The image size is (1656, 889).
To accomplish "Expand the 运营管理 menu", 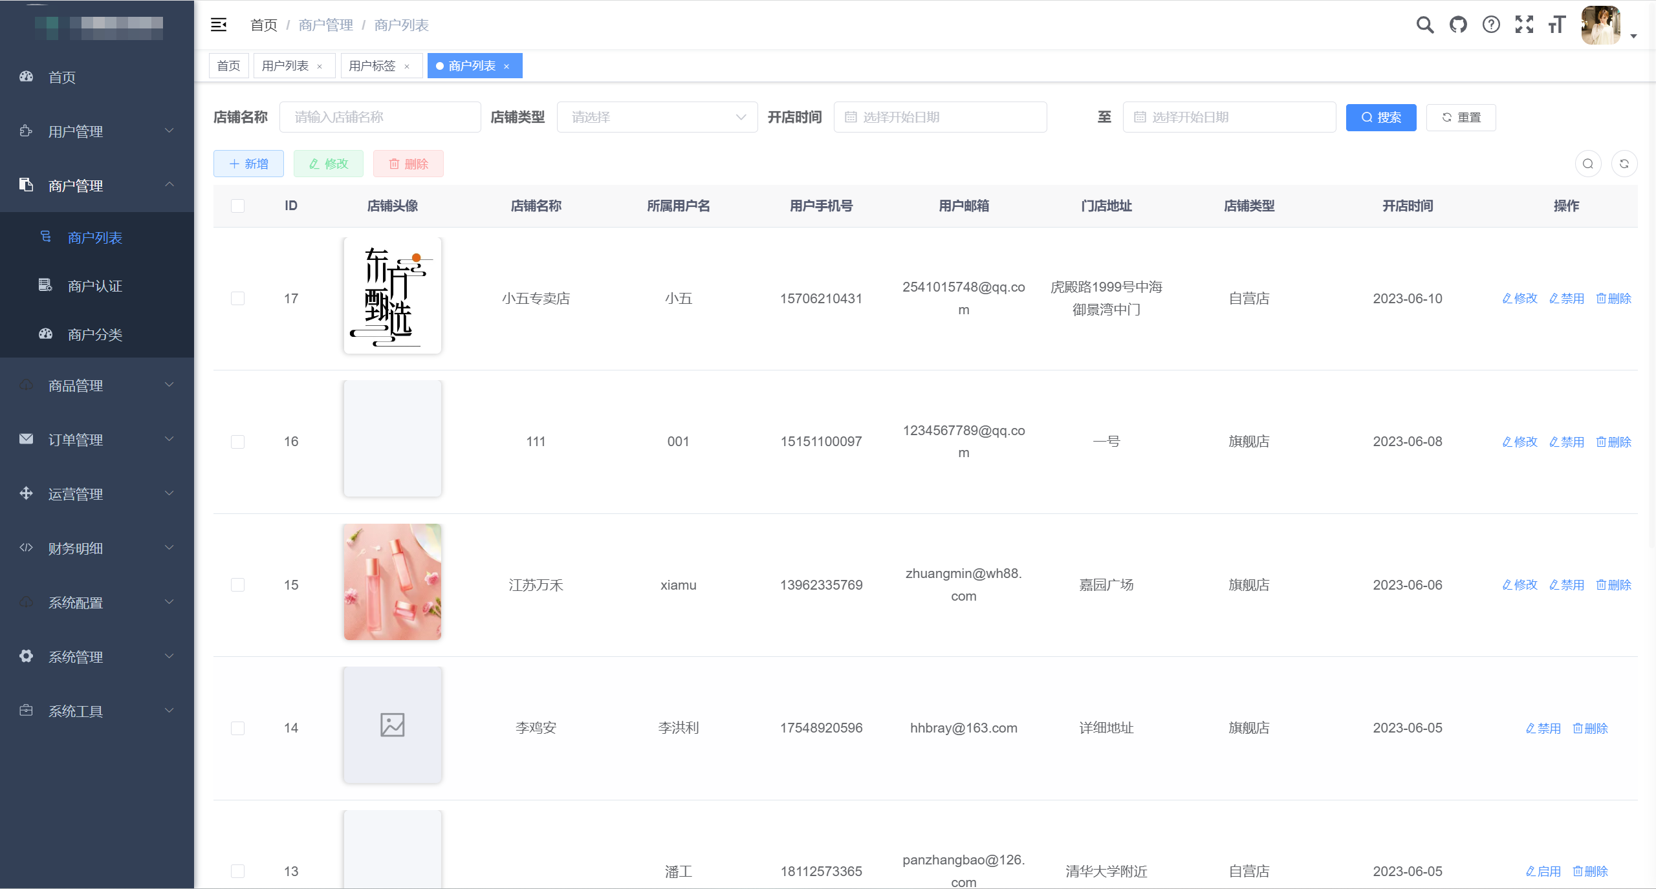I will coord(97,494).
